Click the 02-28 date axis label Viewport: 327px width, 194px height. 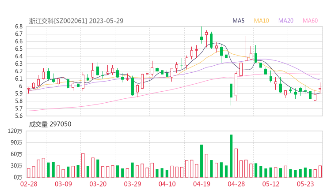pos(29,184)
